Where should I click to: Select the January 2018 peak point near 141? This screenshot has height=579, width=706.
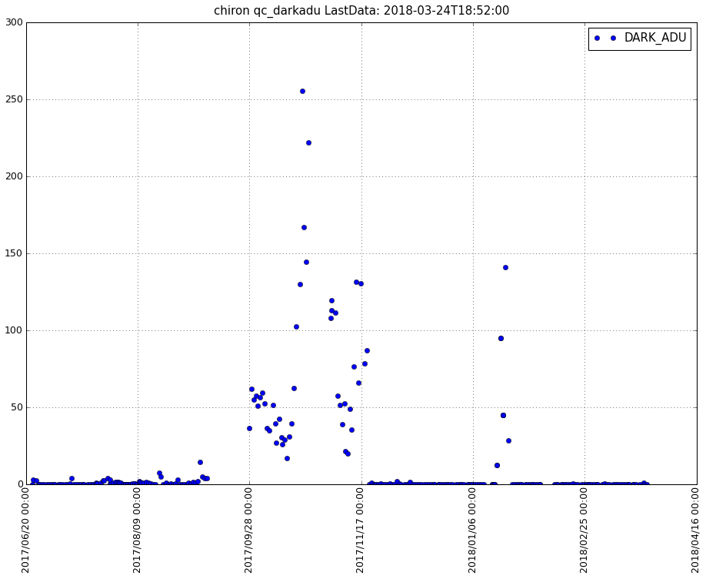point(505,267)
